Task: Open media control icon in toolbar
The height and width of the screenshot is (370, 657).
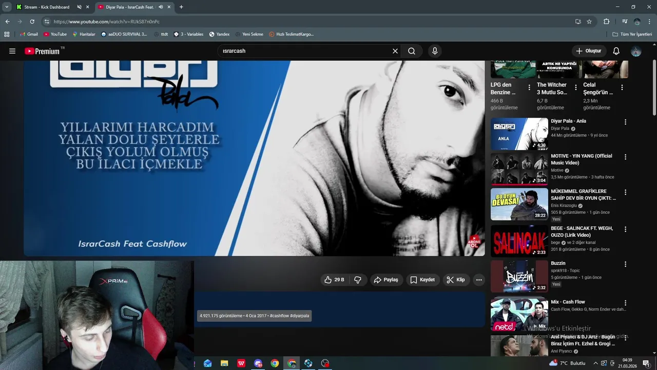Action: pyautogui.click(x=625, y=22)
